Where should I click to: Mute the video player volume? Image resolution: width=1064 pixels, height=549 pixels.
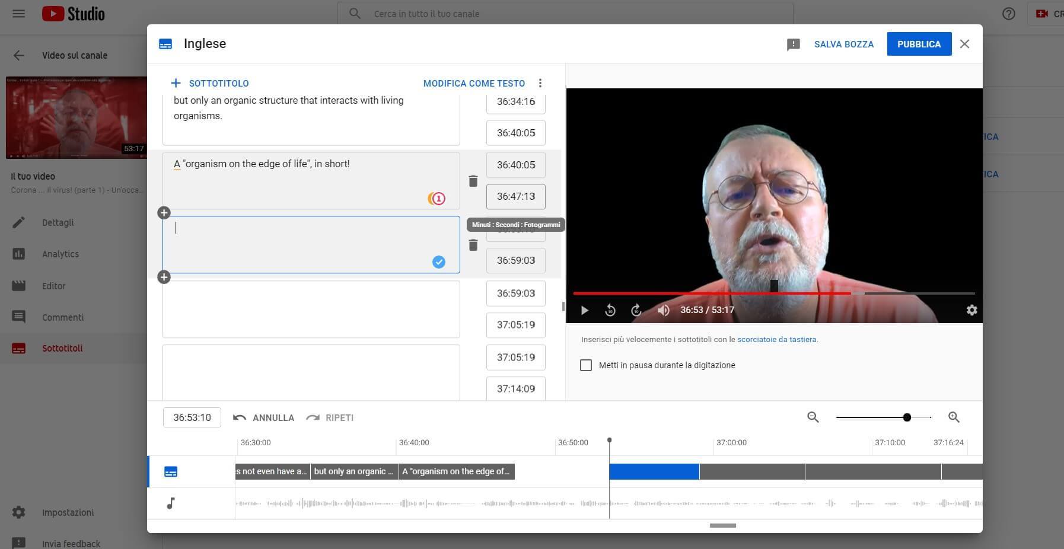663,310
